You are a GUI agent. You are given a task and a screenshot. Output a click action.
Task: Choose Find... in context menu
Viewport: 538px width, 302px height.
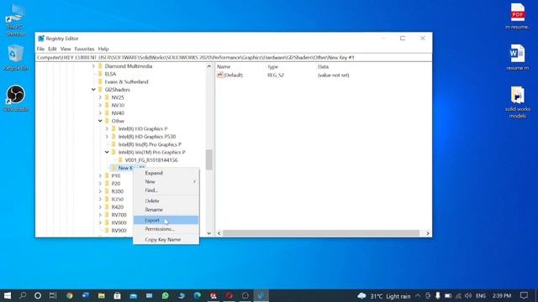(x=166, y=190)
